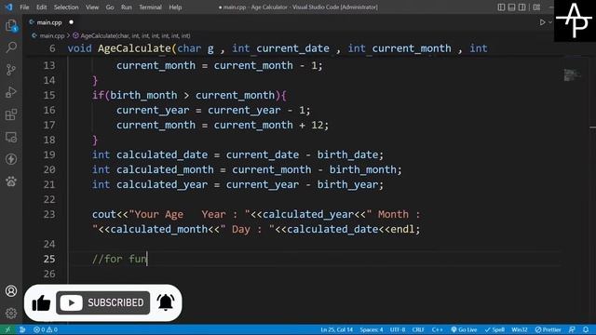Screen dimensions: 596x335
Task: Click the remote window status bar icon
Action: point(7,329)
